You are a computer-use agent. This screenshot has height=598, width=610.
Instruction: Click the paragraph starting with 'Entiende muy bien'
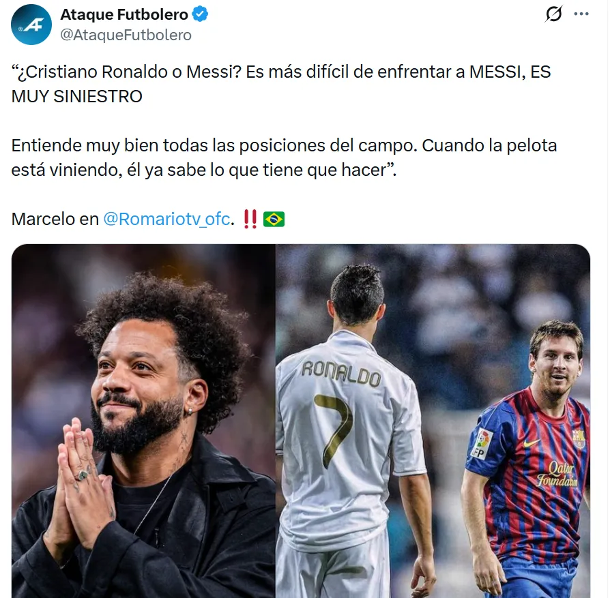point(284,158)
